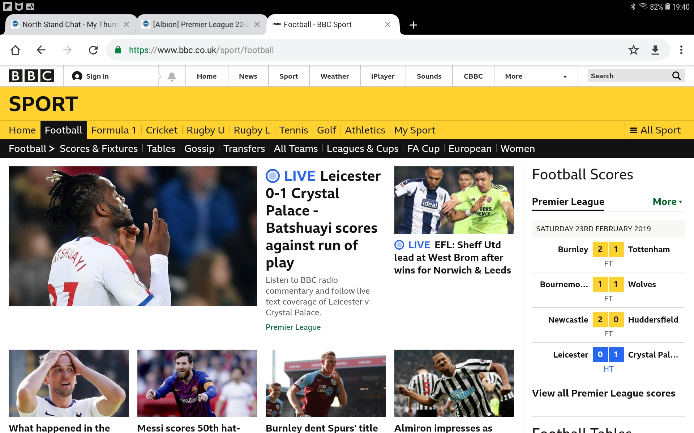This screenshot has height=433, width=694.
Task: Open Leicester 0-1 Crystal Palace live score
Action: (608, 360)
